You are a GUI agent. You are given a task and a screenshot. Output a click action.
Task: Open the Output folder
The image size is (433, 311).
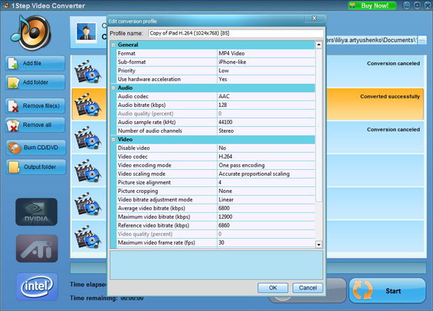[x=36, y=167]
